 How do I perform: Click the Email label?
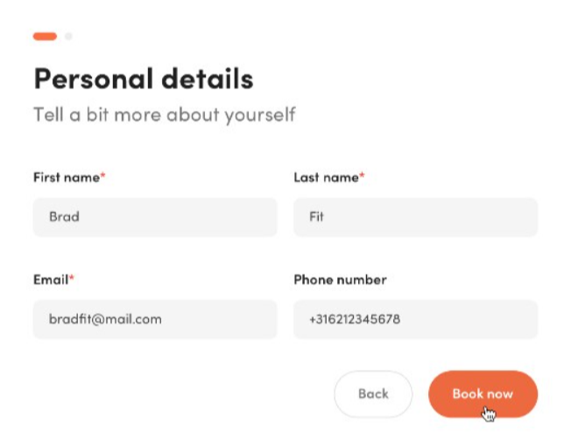pyautogui.click(x=51, y=280)
